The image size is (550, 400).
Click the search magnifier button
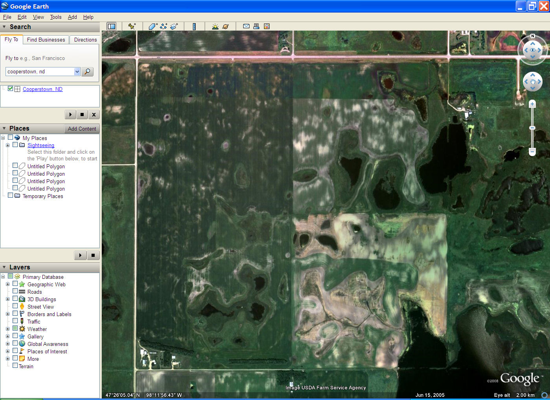click(87, 71)
